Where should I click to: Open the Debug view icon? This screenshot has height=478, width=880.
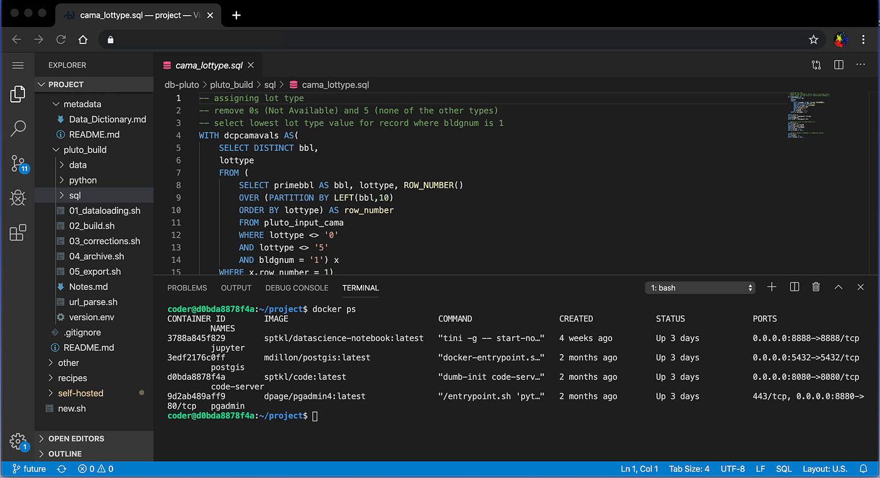[18, 198]
